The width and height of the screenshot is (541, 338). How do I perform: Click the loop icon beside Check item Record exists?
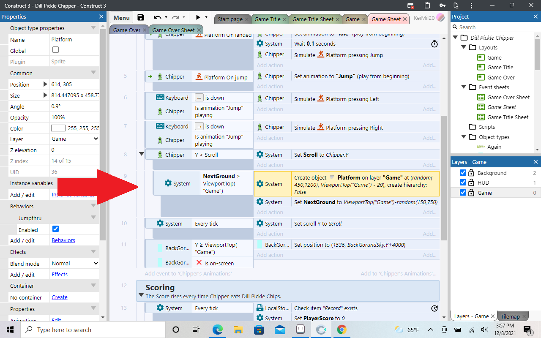[x=434, y=308]
